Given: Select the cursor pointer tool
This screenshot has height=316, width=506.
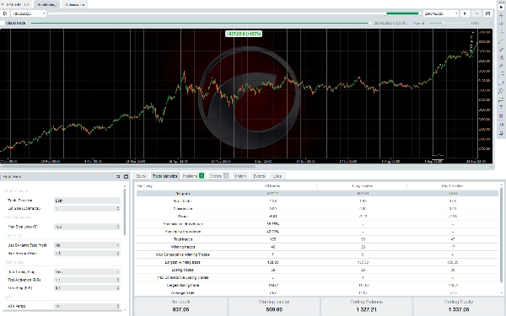Looking at the screenshot, I should click(x=501, y=7).
